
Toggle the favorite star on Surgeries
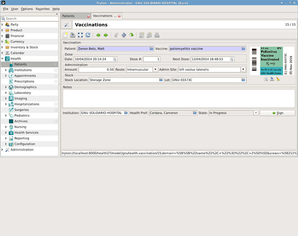click(56, 110)
